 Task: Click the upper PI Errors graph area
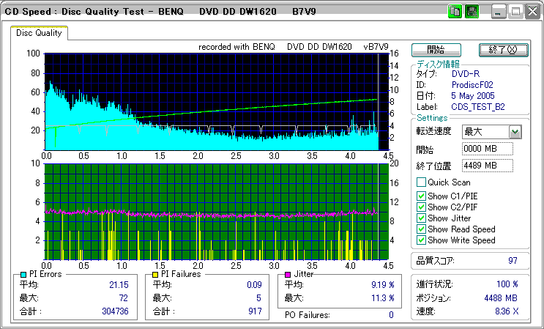point(211,101)
